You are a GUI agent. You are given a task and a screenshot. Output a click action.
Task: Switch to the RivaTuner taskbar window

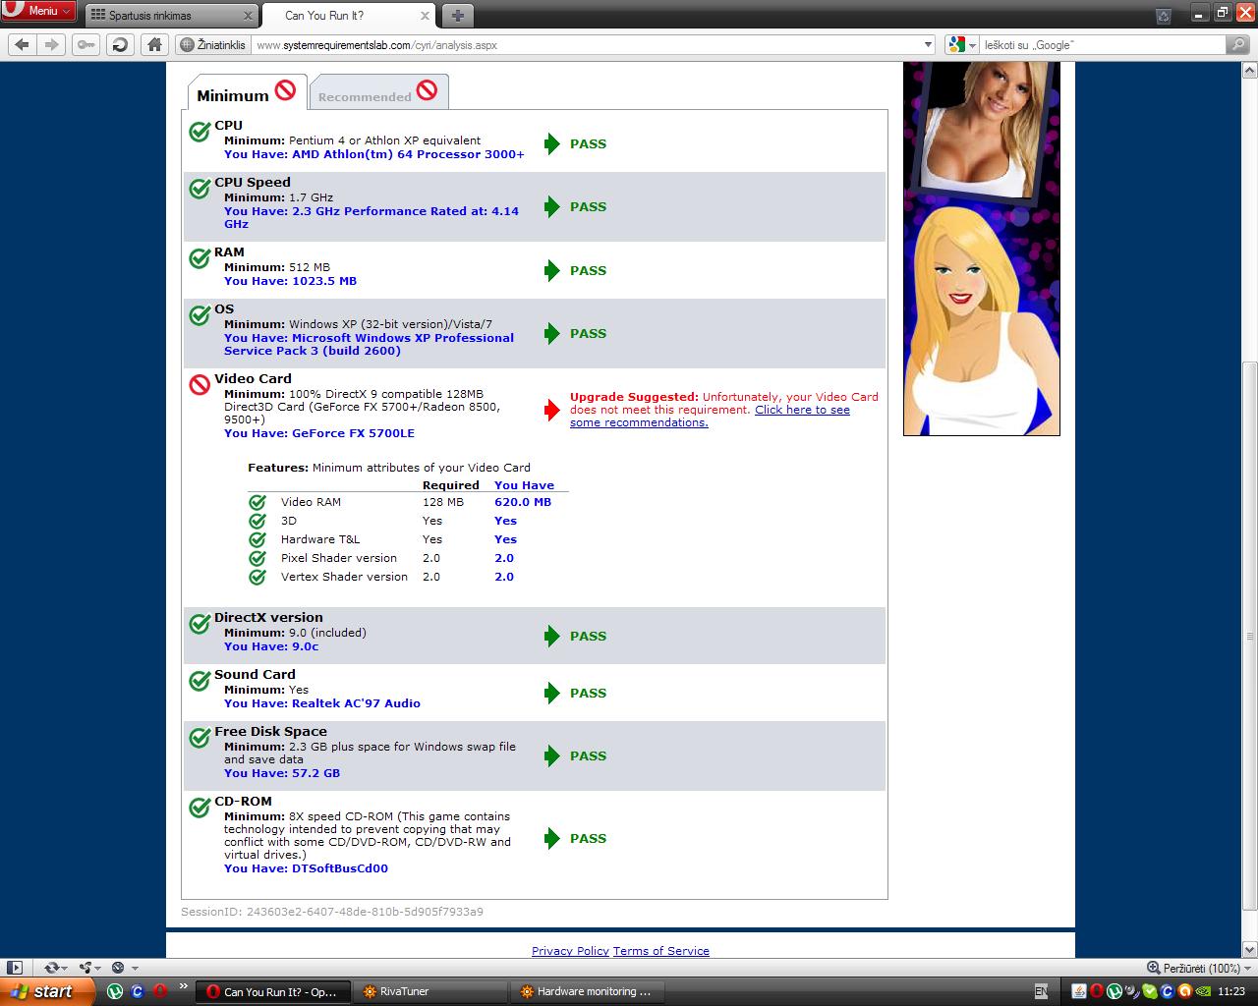[x=428, y=992]
